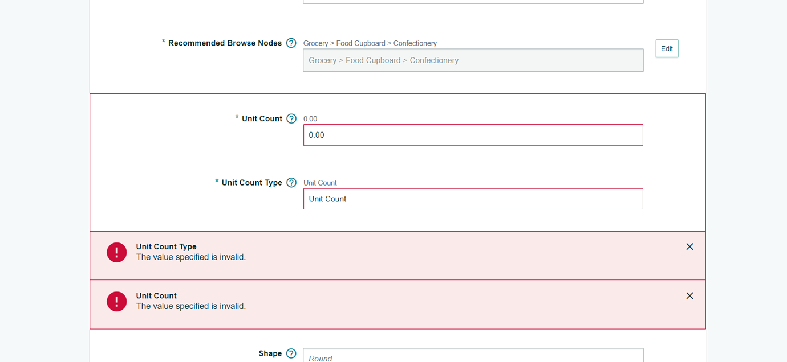Click the Grocery browse node path text
The height and width of the screenshot is (362, 787).
(370, 43)
